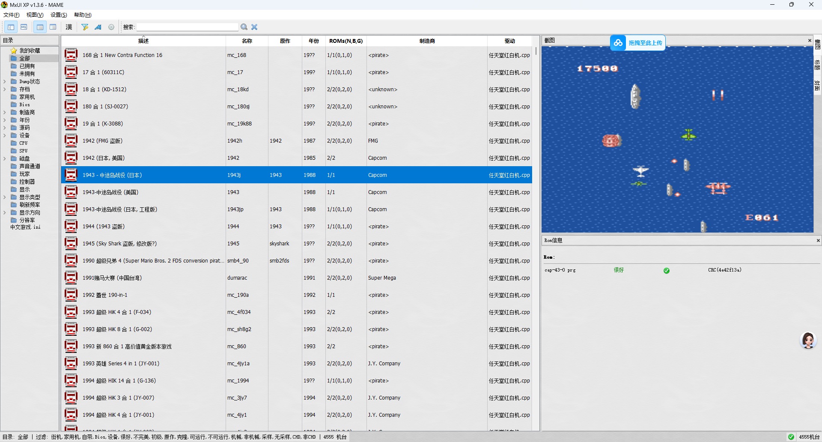The image size is (822, 442).
Task: Sort list by ROMs(N,B,G) column header
Action: 346,41
